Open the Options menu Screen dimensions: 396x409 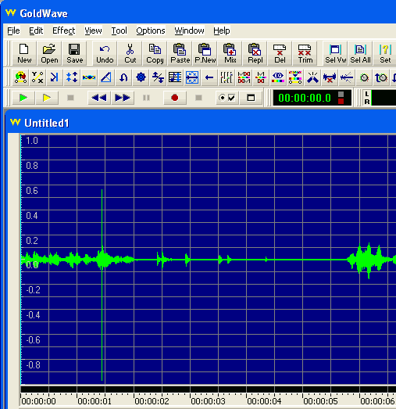click(x=151, y=30)
